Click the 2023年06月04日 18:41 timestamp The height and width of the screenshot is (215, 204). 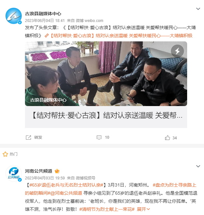coord(45,21)
